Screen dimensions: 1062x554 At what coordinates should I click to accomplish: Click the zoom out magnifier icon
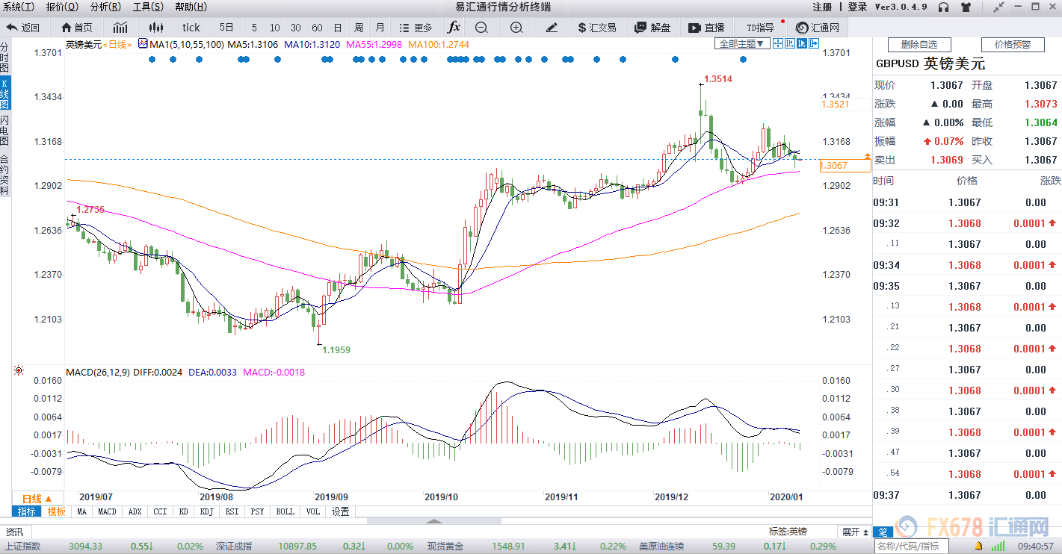coord(481,28)
